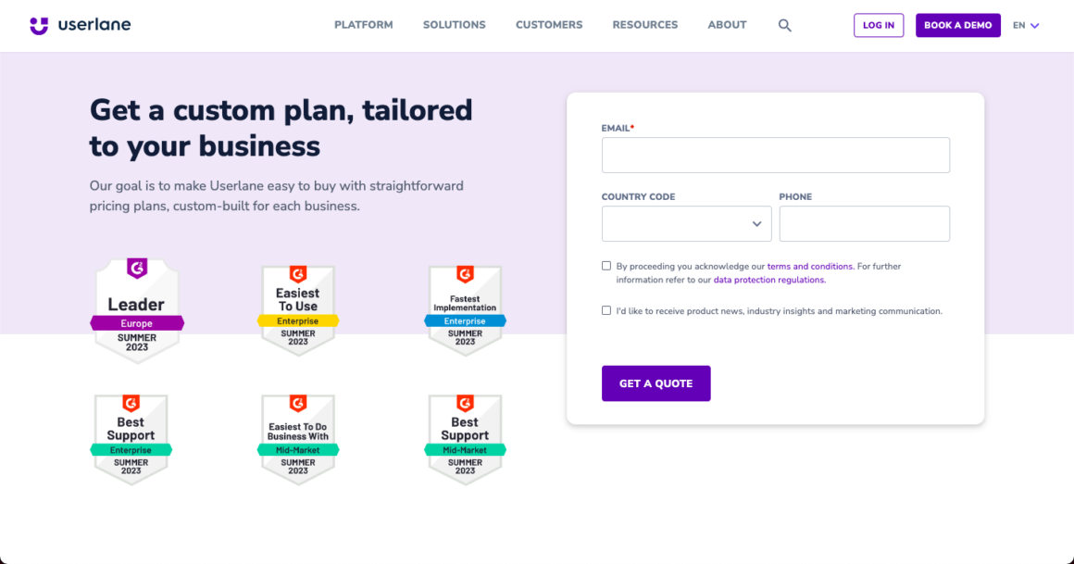Image resolution: width=1074 pixels, height=564 pixels.
Task: Expand the EN language selector
Action: (1025, 25)
